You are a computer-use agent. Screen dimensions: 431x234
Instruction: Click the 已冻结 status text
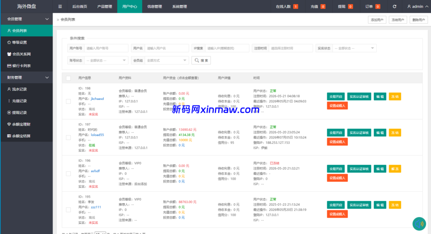[274, 163]
